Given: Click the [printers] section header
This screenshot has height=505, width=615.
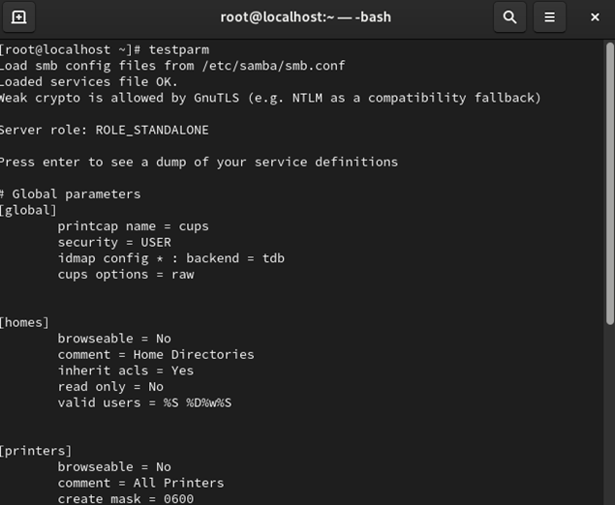Looking at the screenshot, I should pos(36,451).
